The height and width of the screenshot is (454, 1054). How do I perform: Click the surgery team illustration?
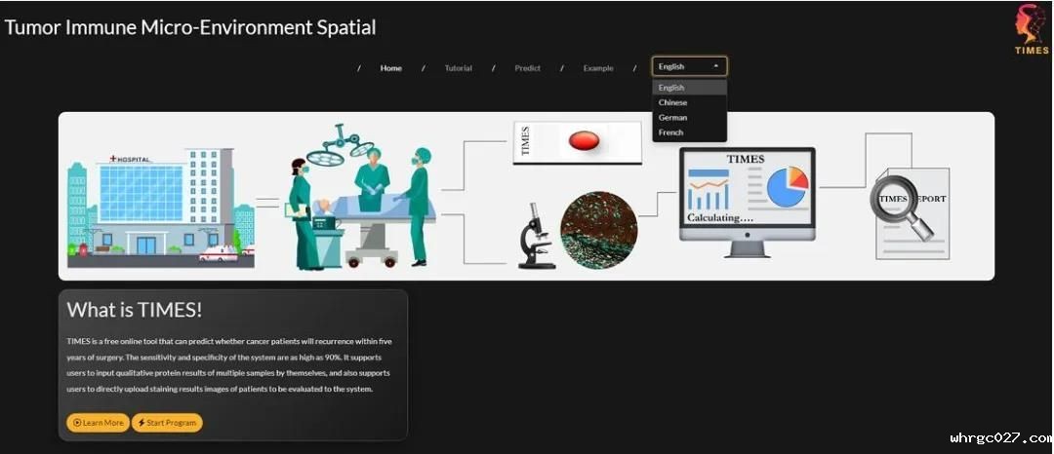click(359, 198)
